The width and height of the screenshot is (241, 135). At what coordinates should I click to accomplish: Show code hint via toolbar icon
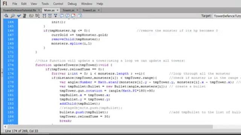(x=31, y=16)
